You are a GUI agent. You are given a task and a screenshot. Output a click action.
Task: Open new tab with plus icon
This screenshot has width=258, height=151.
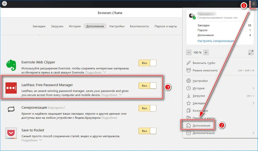click(5, 3)
